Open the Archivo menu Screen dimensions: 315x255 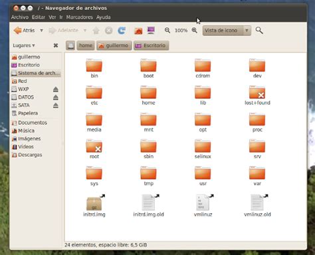pyautogui.click(x=20, y=17)
